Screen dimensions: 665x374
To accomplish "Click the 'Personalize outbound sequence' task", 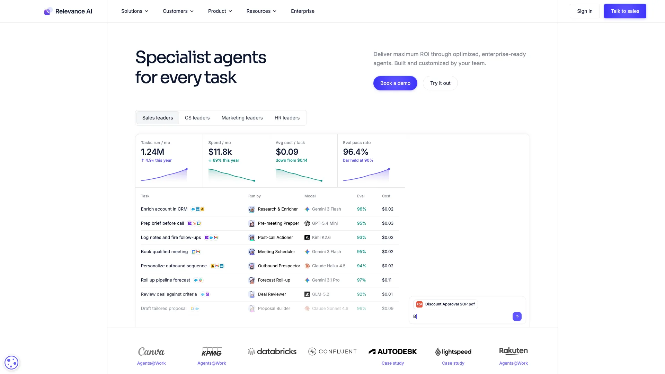I will point(174,266).
